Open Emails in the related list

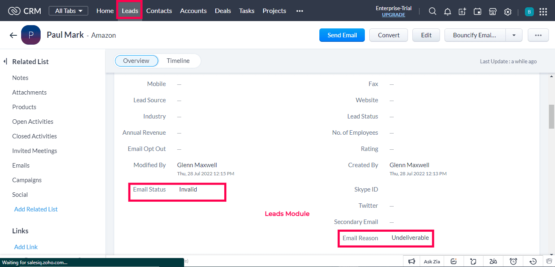(21, 166)
